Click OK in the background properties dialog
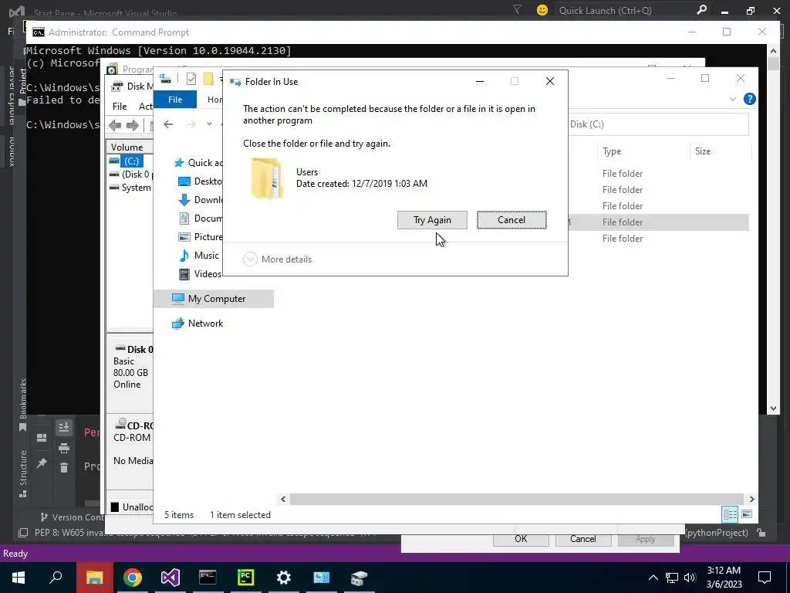Image resolution: width=790 pixels, height=593 pixels. tap(521, 539)
